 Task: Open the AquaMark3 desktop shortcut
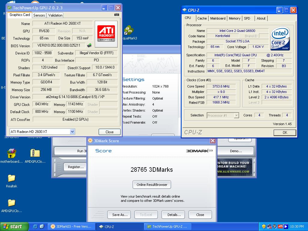click(129, 32)
